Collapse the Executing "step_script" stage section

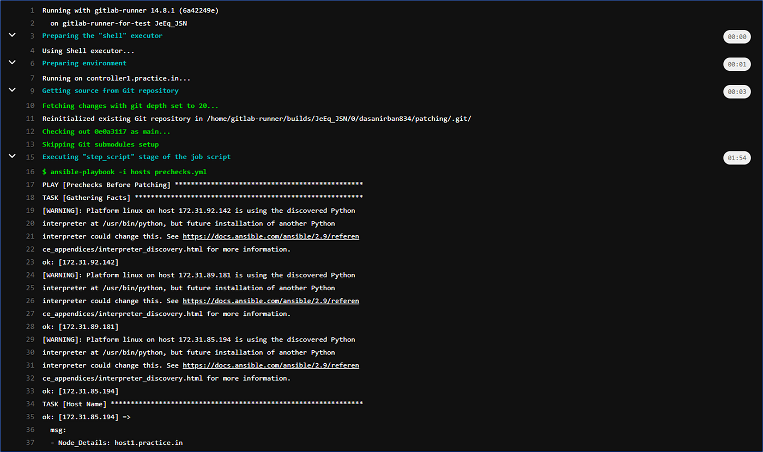pos(12,156)
